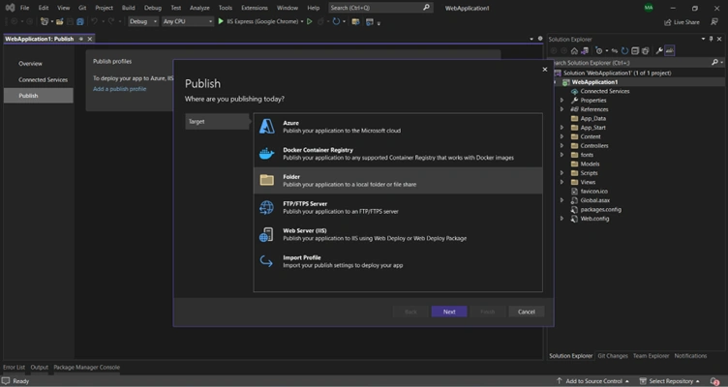
Task: Refresh Solution Explorer with the blue icon
Action: tap(625, 50)
